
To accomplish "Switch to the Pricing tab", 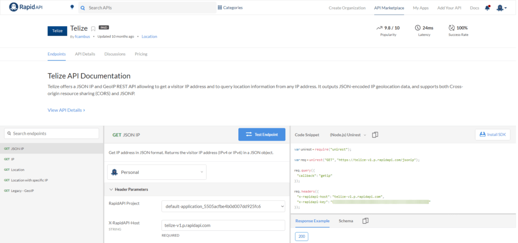I will click(x=141, y=54).
